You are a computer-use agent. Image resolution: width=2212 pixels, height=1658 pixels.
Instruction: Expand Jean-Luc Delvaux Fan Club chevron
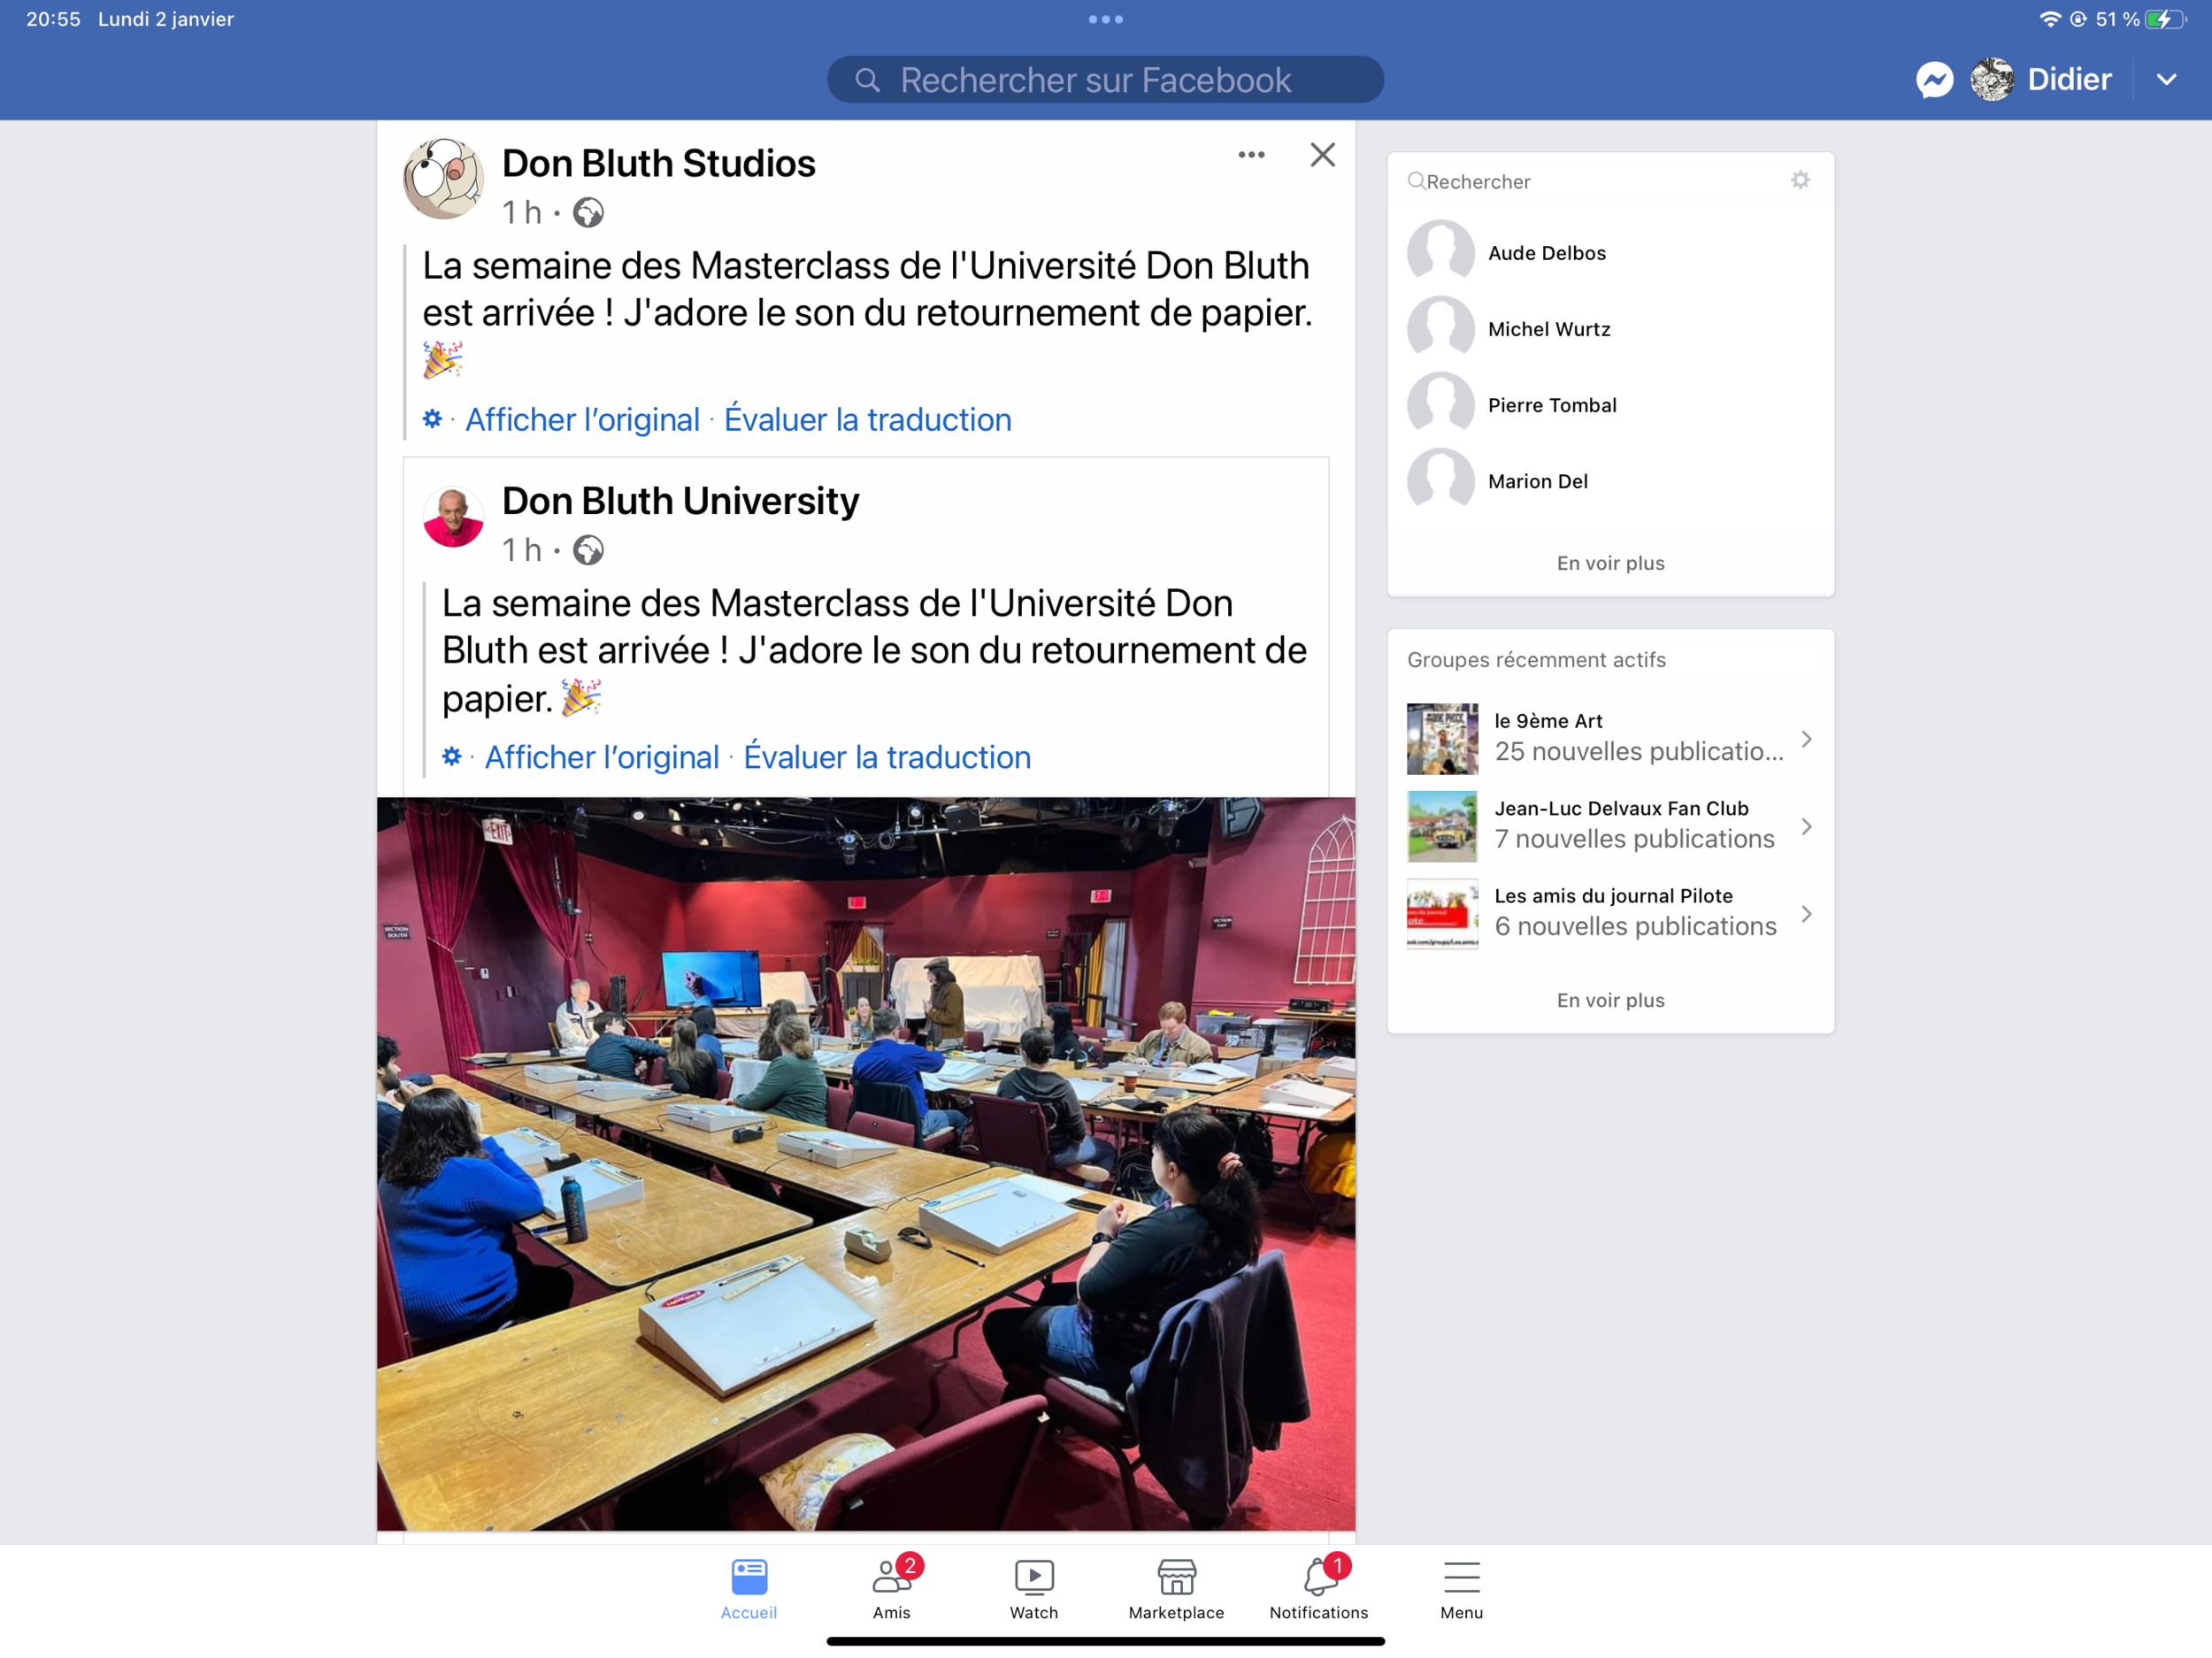(1806, 827)
